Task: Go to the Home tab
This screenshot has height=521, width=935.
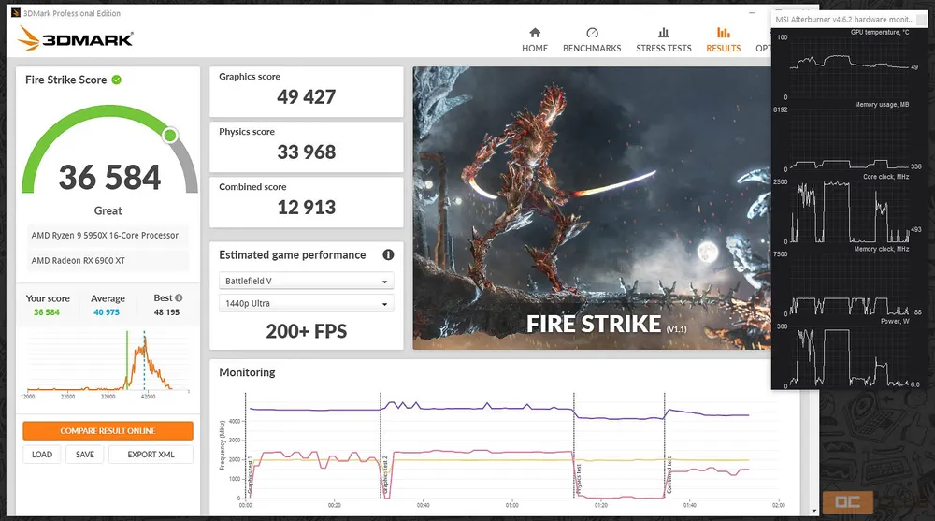Action: (x=535, y=39)
